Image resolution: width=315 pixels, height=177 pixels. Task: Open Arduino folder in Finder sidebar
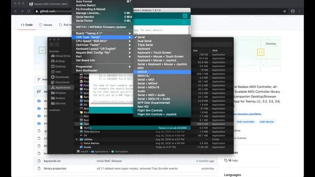click(58, 98)
